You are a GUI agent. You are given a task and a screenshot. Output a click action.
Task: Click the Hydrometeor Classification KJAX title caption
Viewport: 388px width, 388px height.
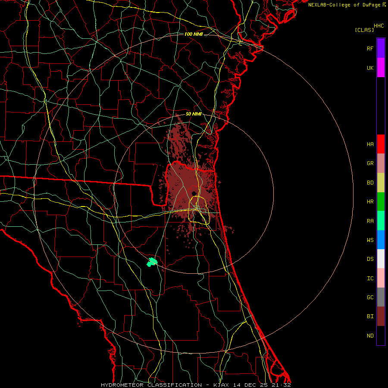(x=196, y=385)
